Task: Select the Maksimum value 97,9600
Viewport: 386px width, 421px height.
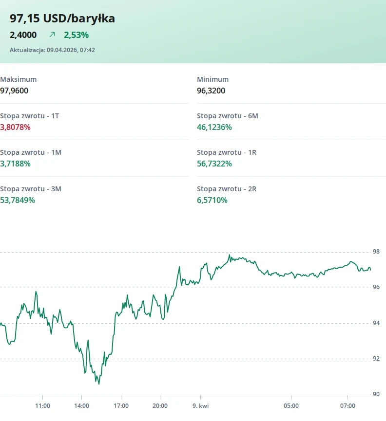Action: click(14, 91)
